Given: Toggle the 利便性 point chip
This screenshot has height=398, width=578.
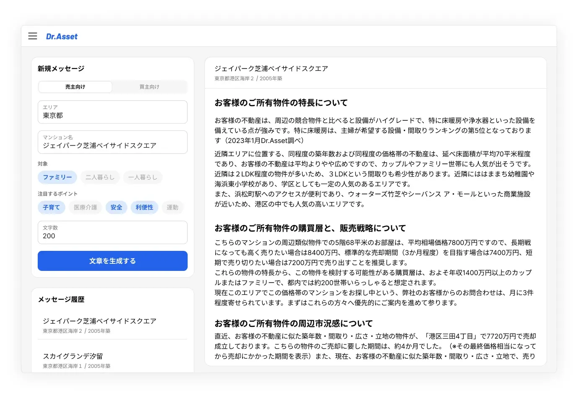Looking at the screenshot, I should coord(144,207).
